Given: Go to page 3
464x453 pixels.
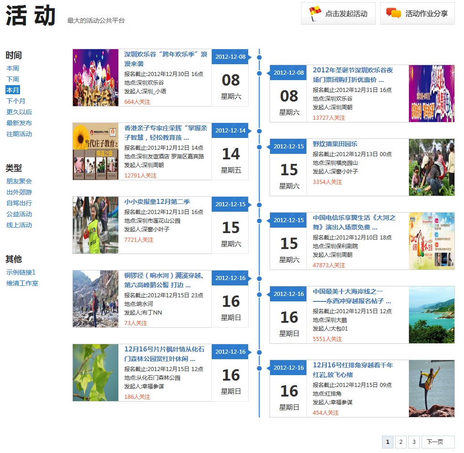Looking at the screenshot, I should pos(414,442).
